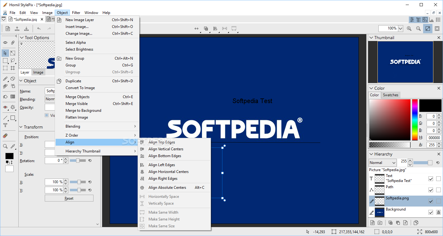
Task: Toggle visibility checkbox of Path layer
Action: (431, 190)
